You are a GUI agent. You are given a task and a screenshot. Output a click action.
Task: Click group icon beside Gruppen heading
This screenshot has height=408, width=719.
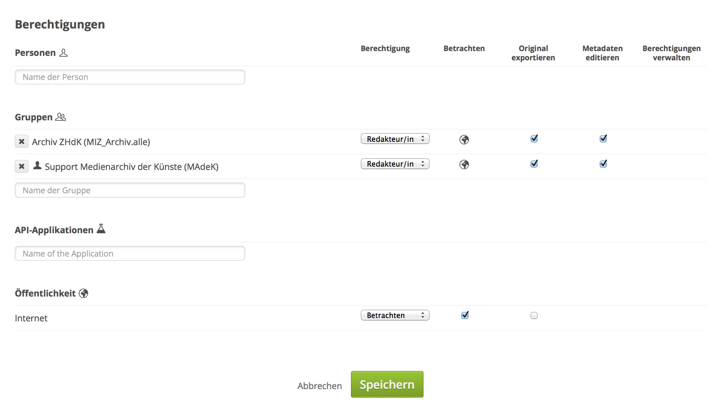(x=60, y=117)
